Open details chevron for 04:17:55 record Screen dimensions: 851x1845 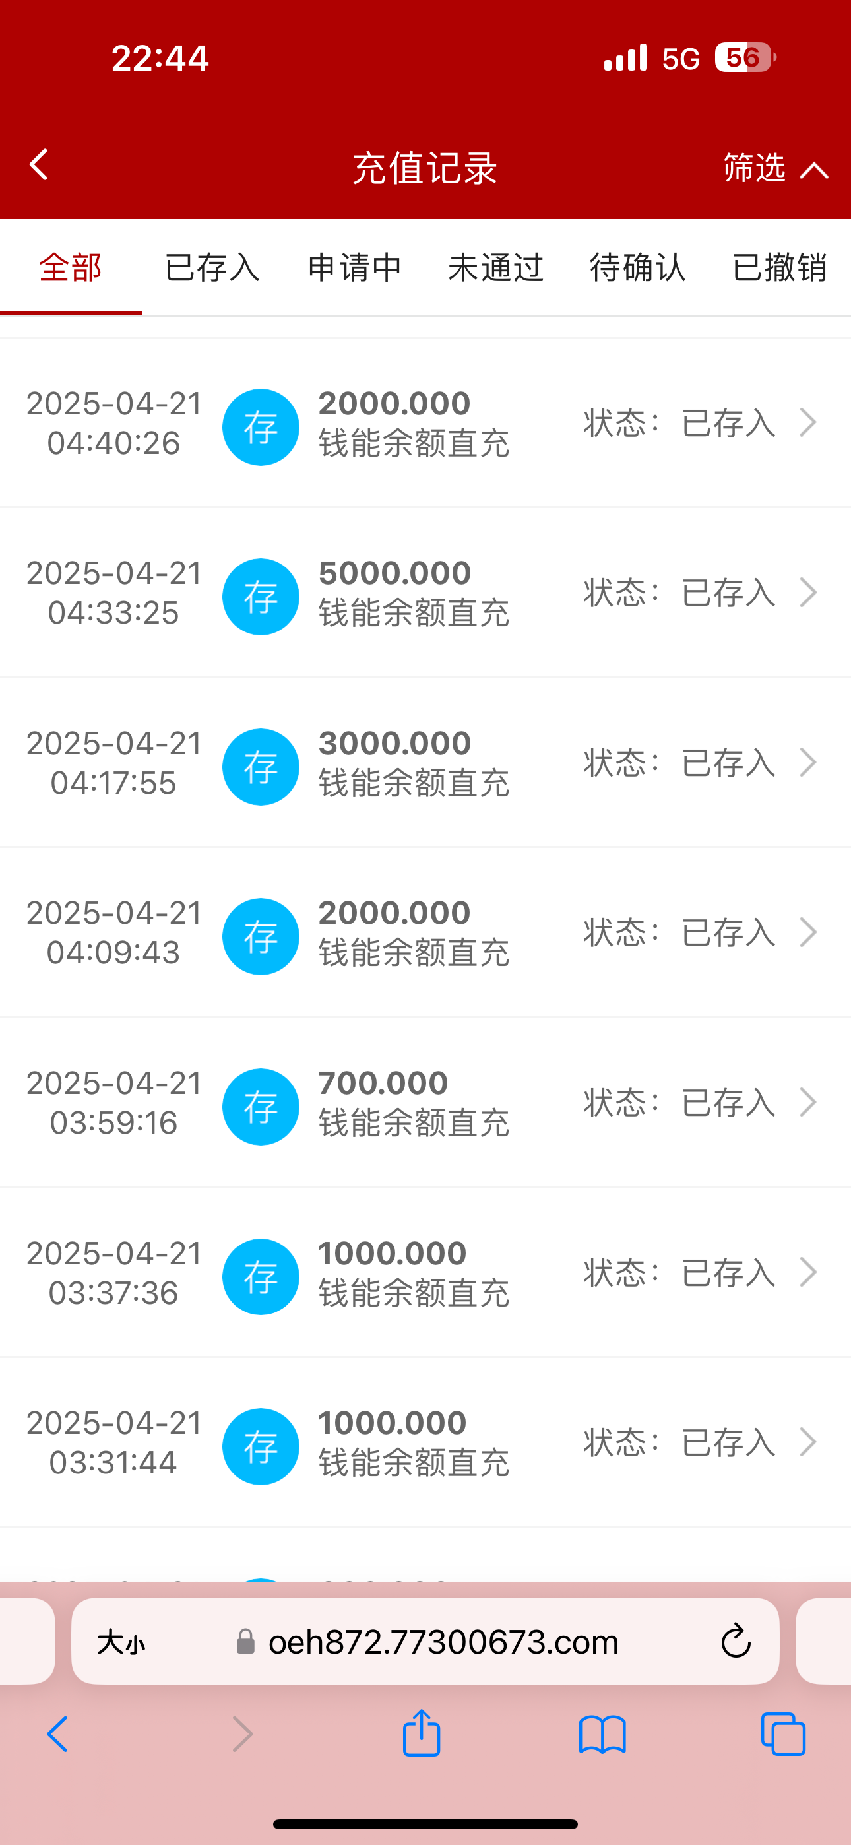click(808, 762)
